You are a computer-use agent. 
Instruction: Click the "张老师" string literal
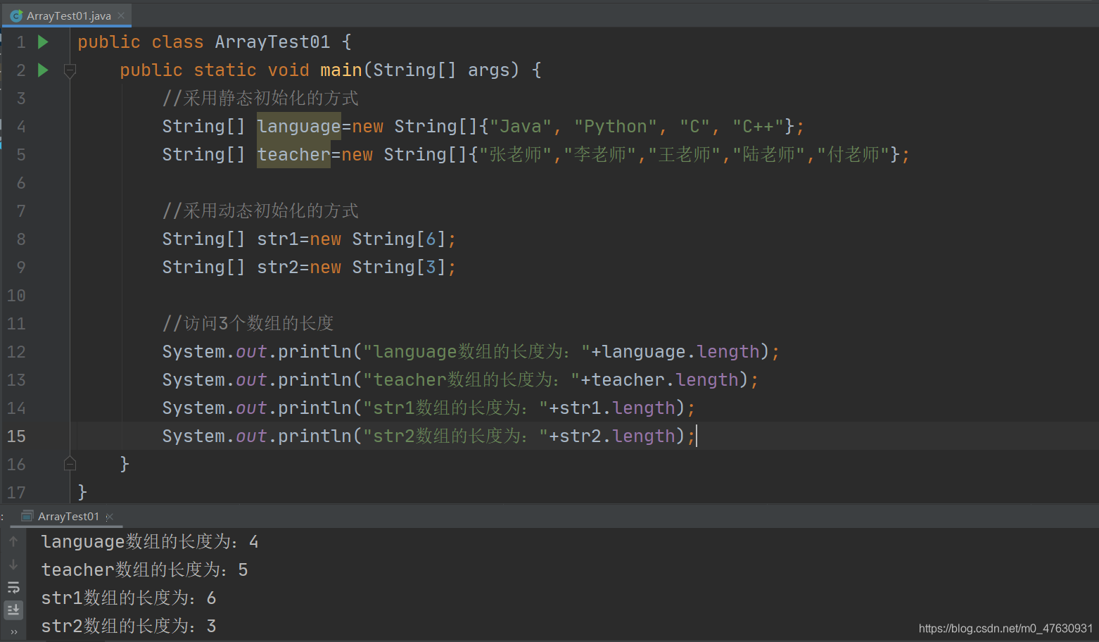point(516,155)
